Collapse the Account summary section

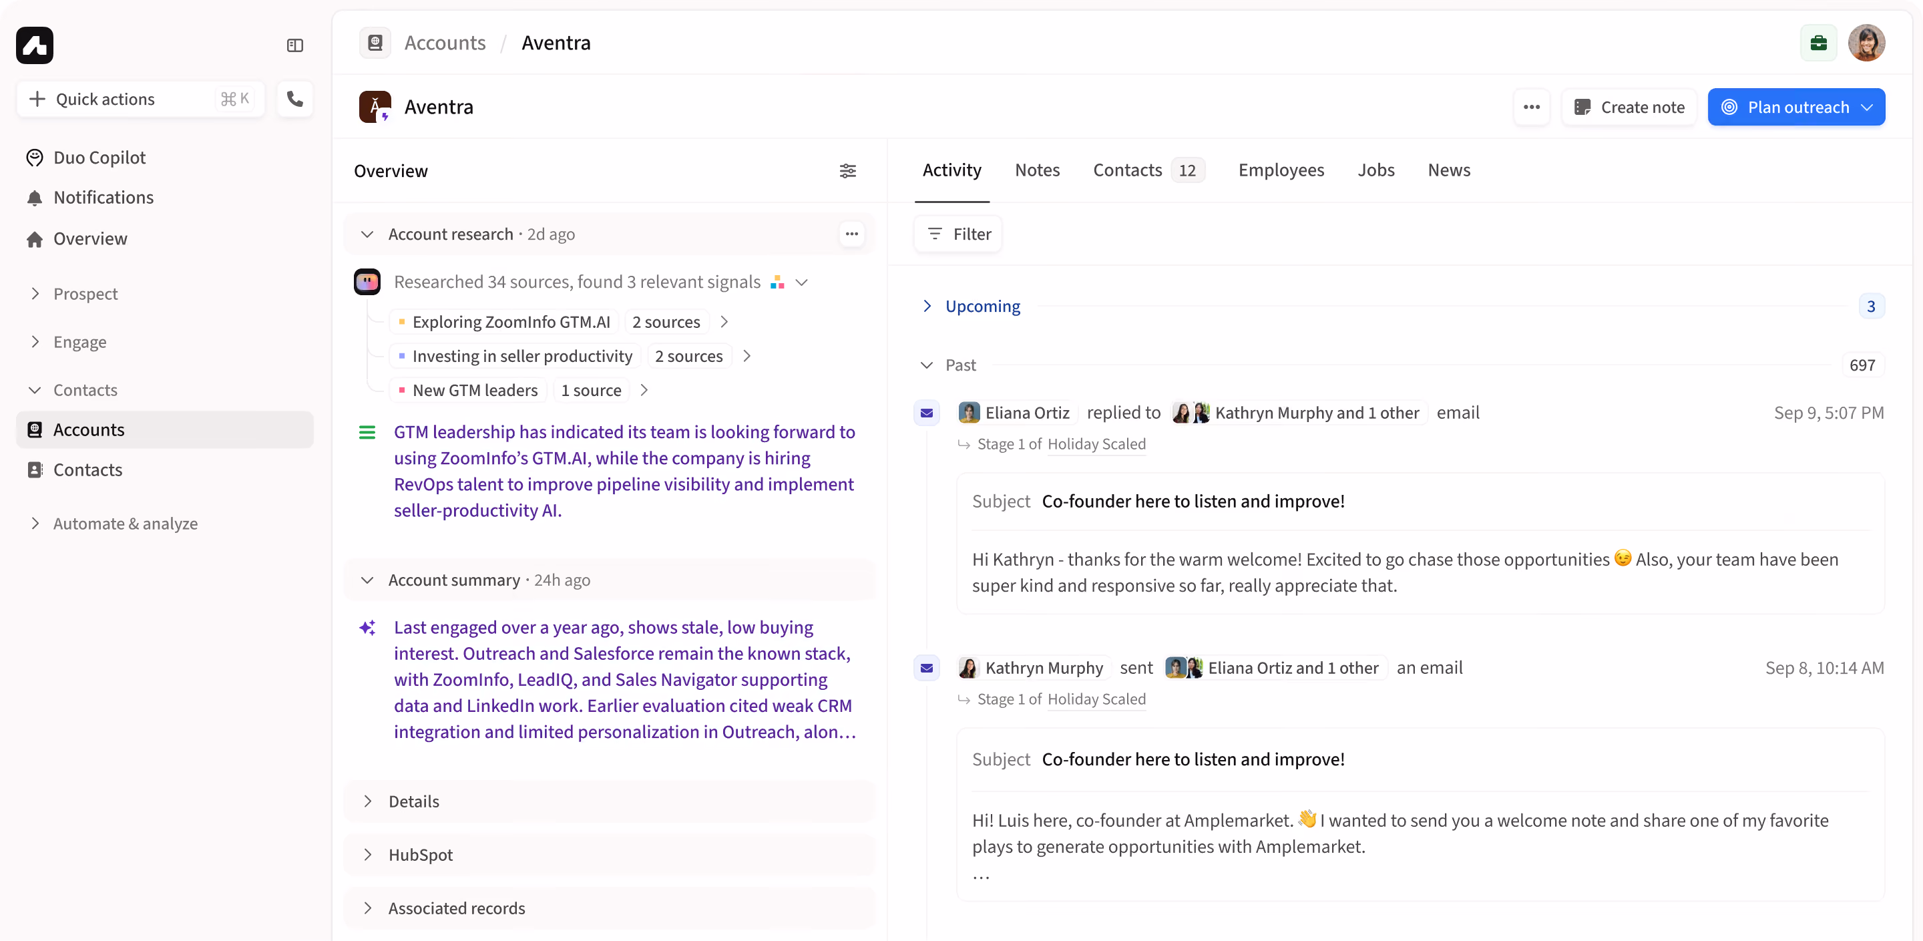pyautogui.click(x=367, y=580)
